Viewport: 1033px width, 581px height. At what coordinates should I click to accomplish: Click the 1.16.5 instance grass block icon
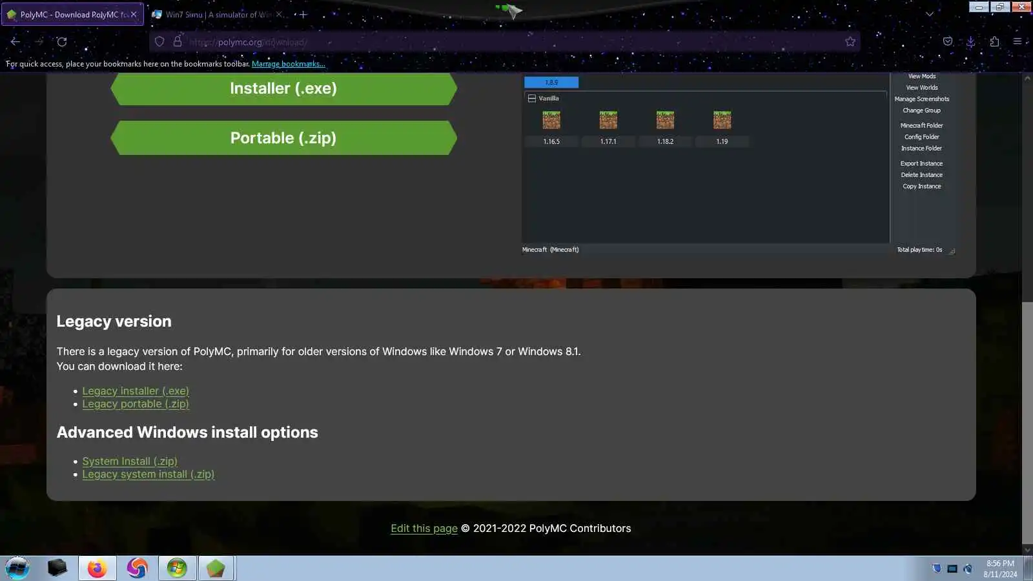[551, 120]
